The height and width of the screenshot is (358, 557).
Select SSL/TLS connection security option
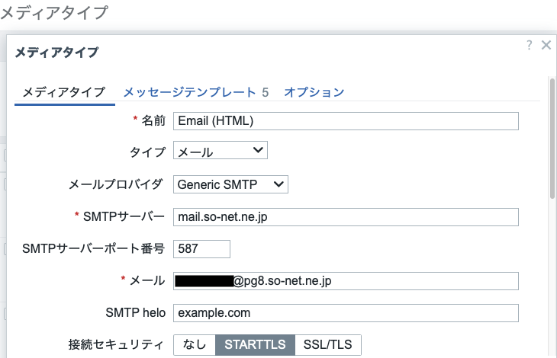[x=328, y=344]
